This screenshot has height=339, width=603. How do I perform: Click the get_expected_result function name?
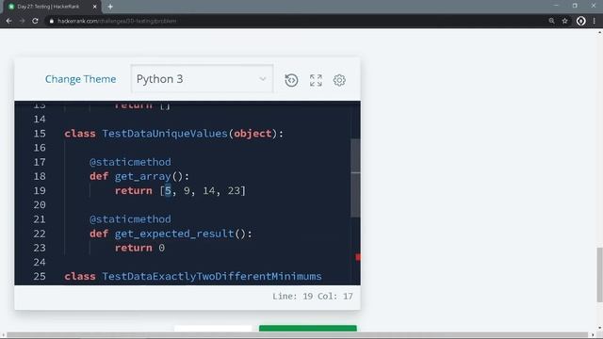point(174,234)
